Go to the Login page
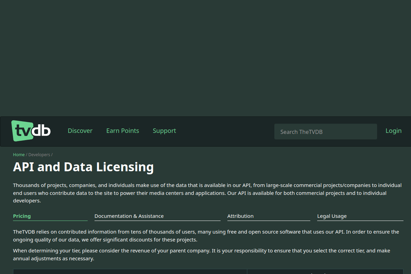The image size is (411, 274). pyautogui.click(x=394, y=131)
